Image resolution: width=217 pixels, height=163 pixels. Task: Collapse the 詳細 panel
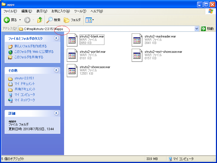tap(56, 113)
